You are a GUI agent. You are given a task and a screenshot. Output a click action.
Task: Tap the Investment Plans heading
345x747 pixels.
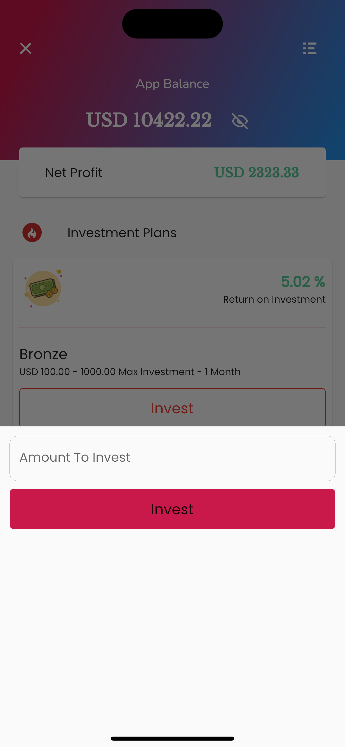pyautogui.click(x=122, y=233)
